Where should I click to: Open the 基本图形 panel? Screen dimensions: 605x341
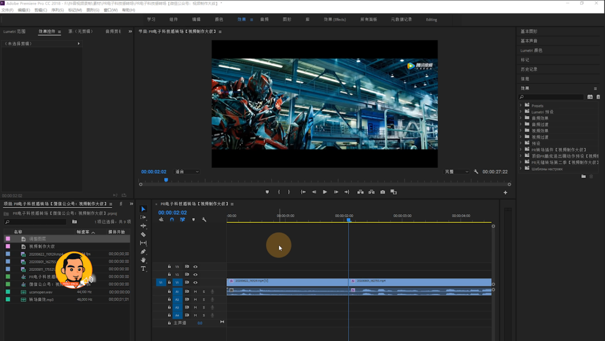pos(529,31)
